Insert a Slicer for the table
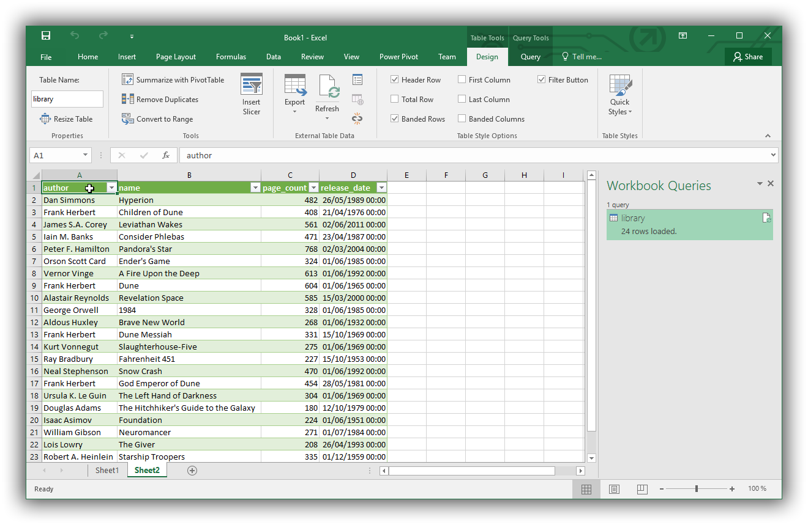 click(252, 94)
